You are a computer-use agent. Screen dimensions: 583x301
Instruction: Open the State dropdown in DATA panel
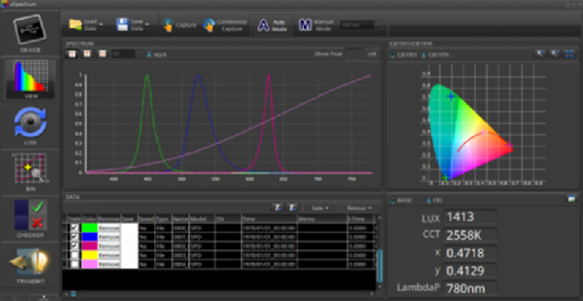320,208
